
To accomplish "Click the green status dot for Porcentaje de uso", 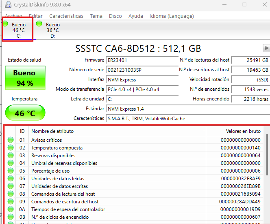I will coord(11,171).
